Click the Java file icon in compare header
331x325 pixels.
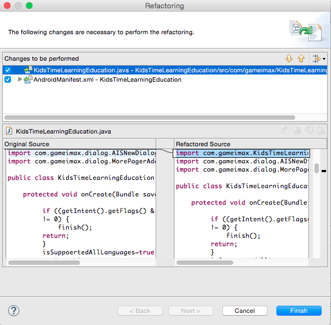pyautogui.click(x=9, y=131)
